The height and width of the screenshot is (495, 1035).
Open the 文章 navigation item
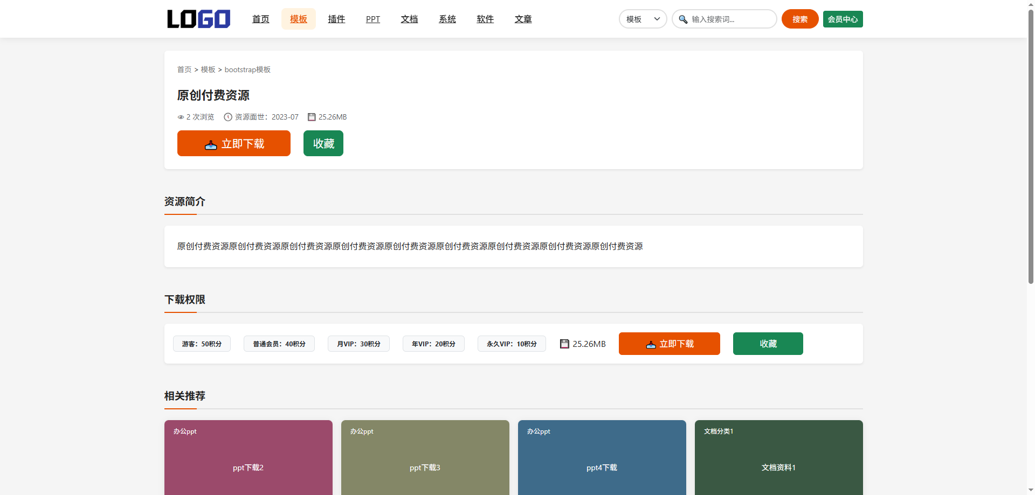(523, 19)
